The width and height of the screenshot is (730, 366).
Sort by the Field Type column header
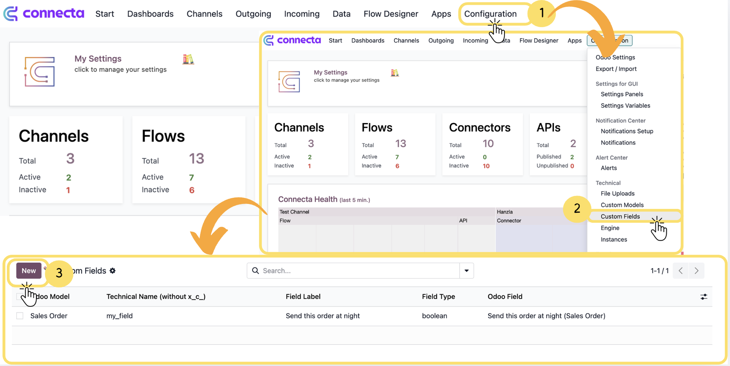(438, 297)
